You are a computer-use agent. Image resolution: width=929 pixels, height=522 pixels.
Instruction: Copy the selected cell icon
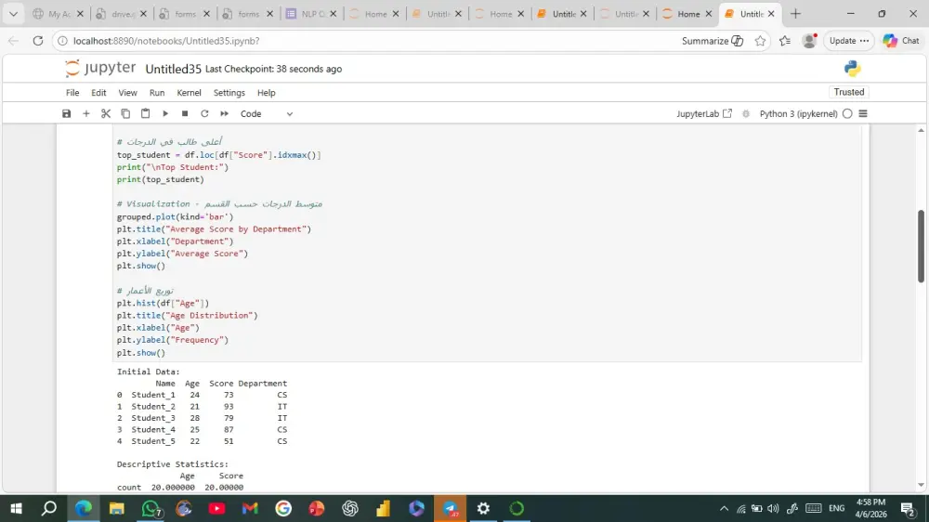pos(125,113)
